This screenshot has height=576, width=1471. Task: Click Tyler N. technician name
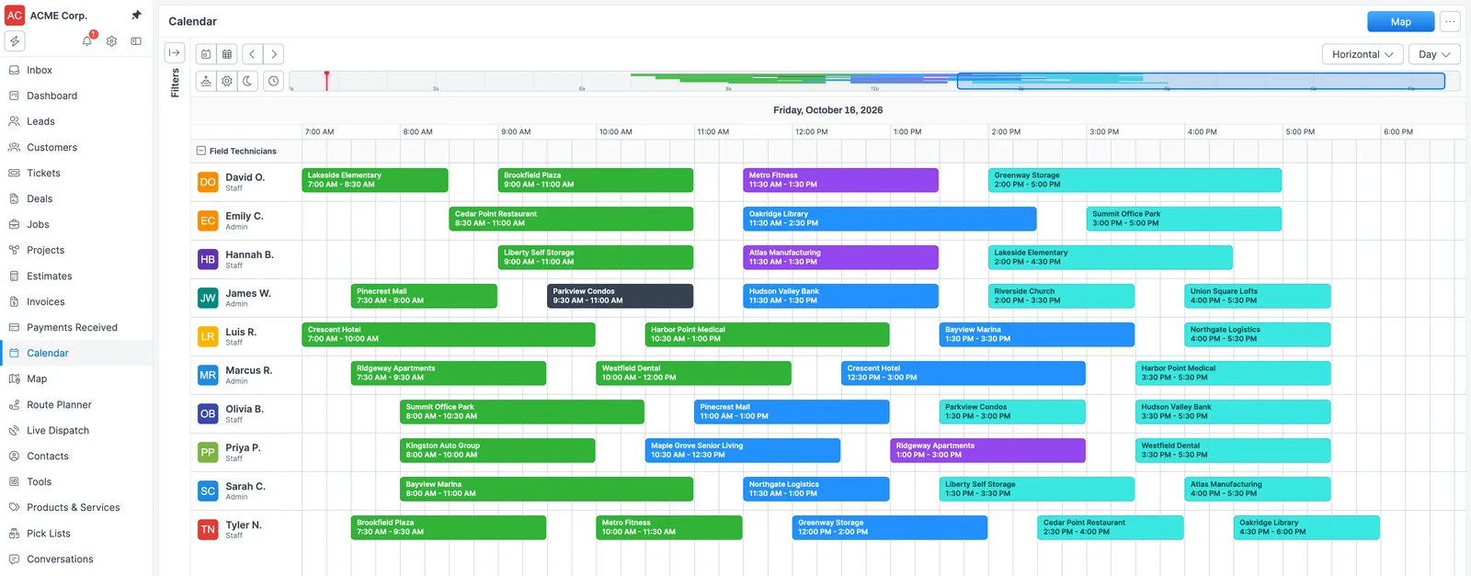point(244,525)
